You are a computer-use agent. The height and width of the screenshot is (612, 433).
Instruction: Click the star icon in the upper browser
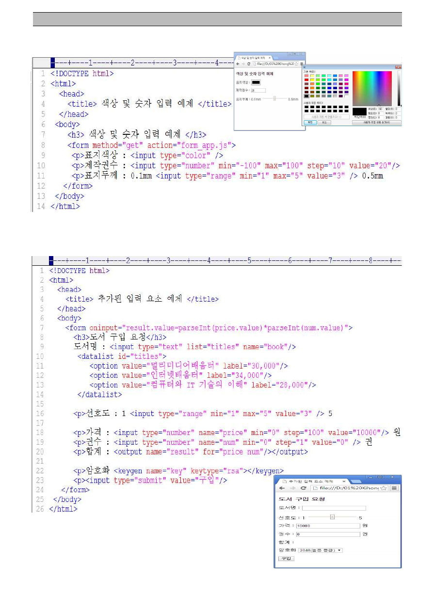[296, 64]
